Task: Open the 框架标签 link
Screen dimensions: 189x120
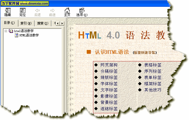Action: pos(153,84)
